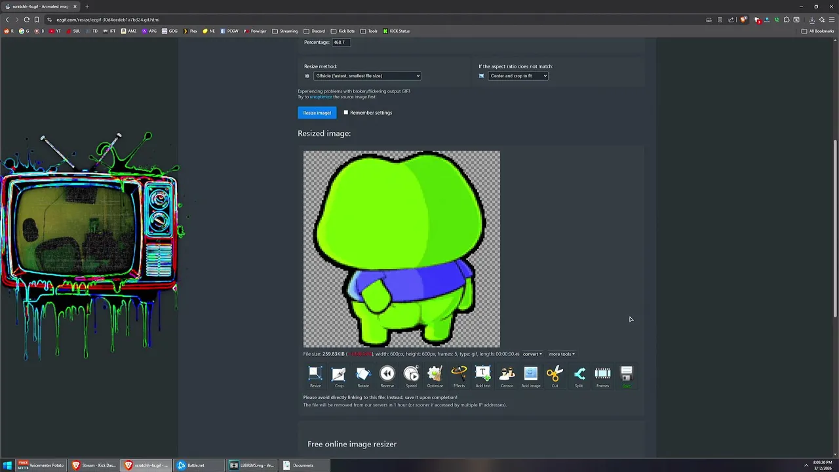Click the address bar URL

(107, 20)
